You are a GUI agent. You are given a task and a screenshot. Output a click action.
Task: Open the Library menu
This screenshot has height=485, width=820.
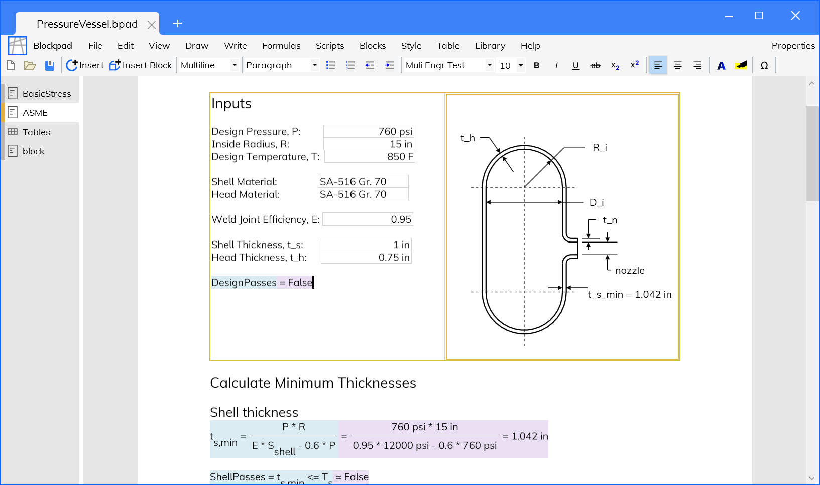click(x=490, y=46)
